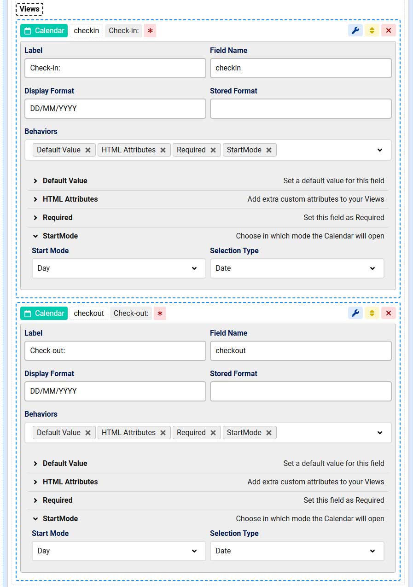Click the wrench settings icon for checkin field

[x=355, y=31]
